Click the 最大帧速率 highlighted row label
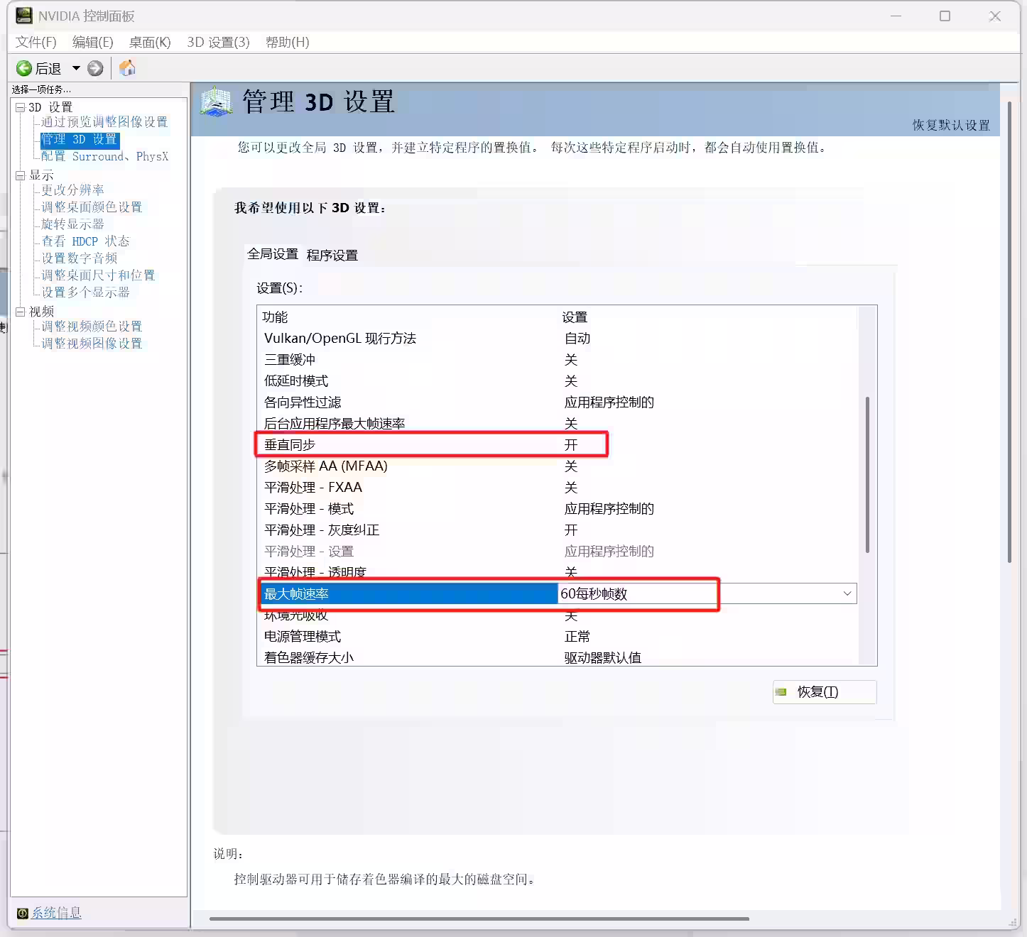Screen dimensions: 1027x937 click(408, 593)
